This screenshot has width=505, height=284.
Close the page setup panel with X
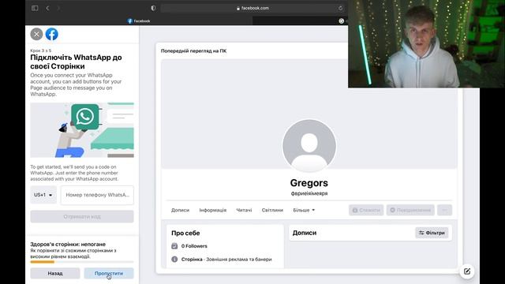36,34
